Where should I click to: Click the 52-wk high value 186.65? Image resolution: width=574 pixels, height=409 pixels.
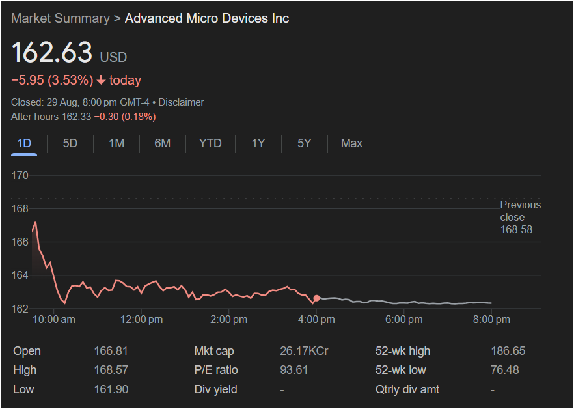[508, 351]
